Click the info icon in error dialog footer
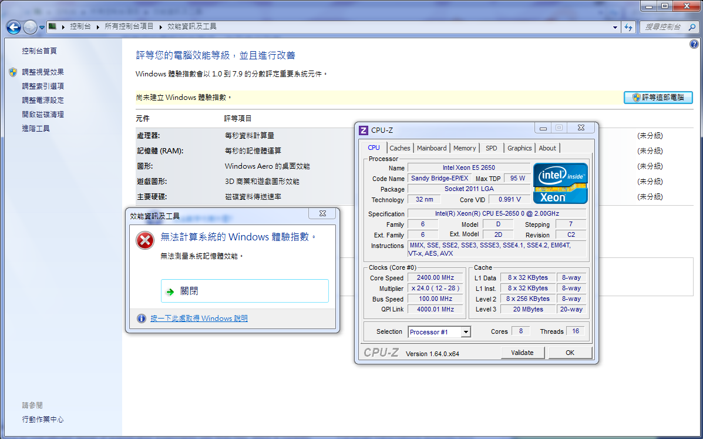Image resolution: width=703 pixels, height=439 pixels. pyautogui.click(x=141, y=319)
